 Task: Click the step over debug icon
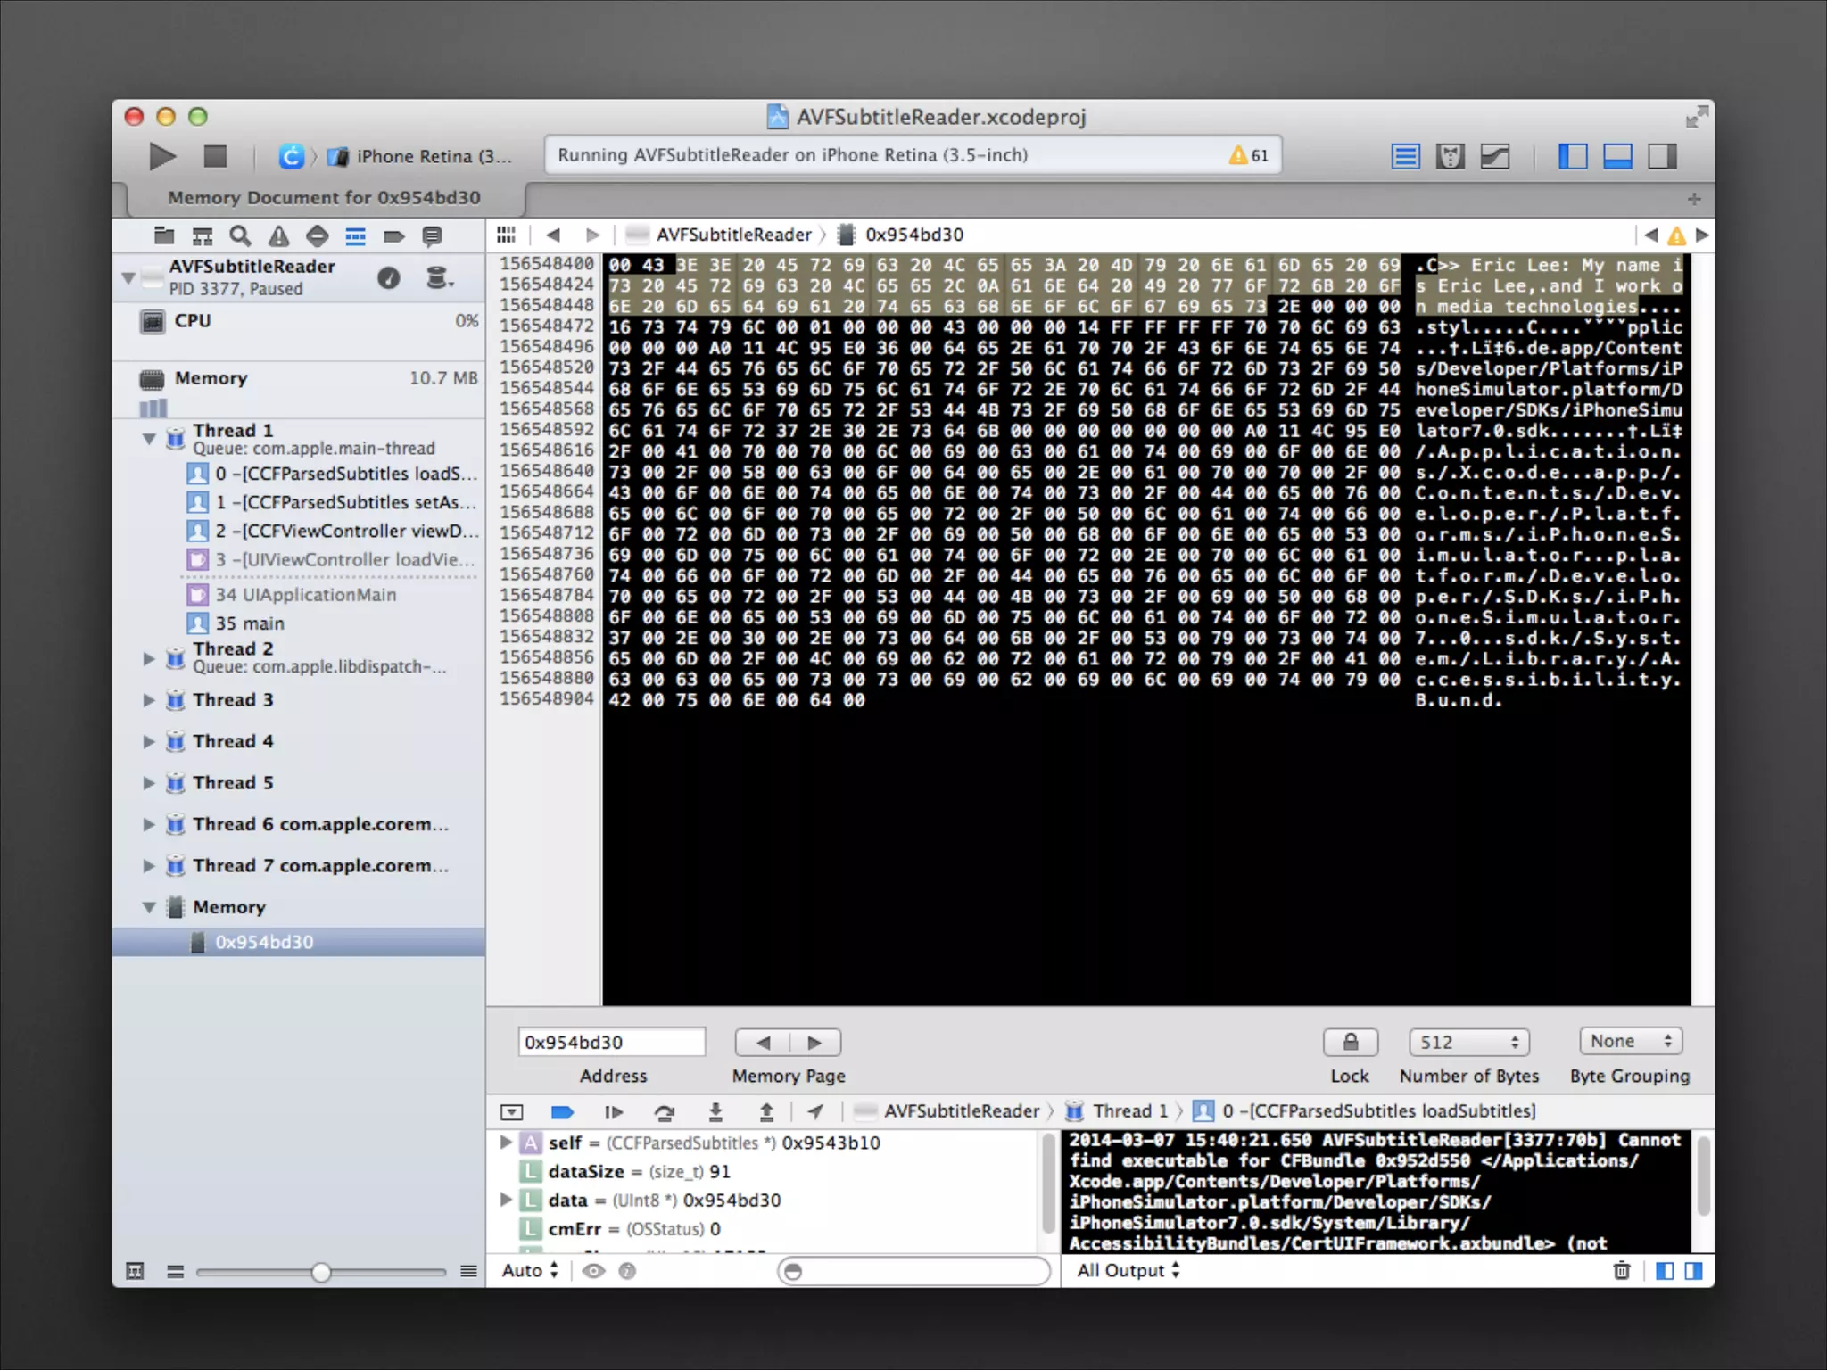[x=665, y=1112]
